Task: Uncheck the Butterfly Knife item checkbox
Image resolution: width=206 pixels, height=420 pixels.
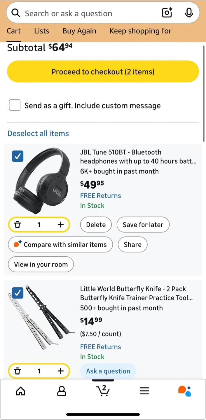Action: 18,293
